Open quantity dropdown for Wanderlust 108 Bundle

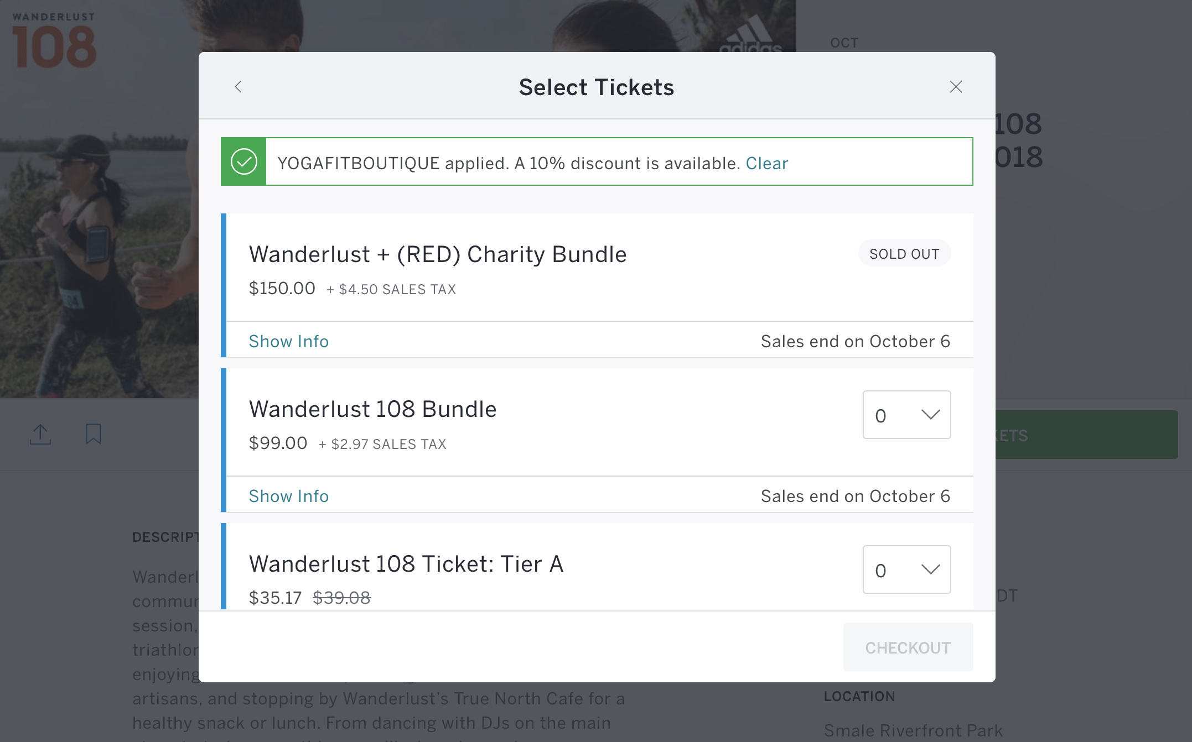click(906, 415)
